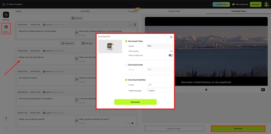Click the Merge Card button
This screenshot has height=134, width=271.
tap(68, 43)
